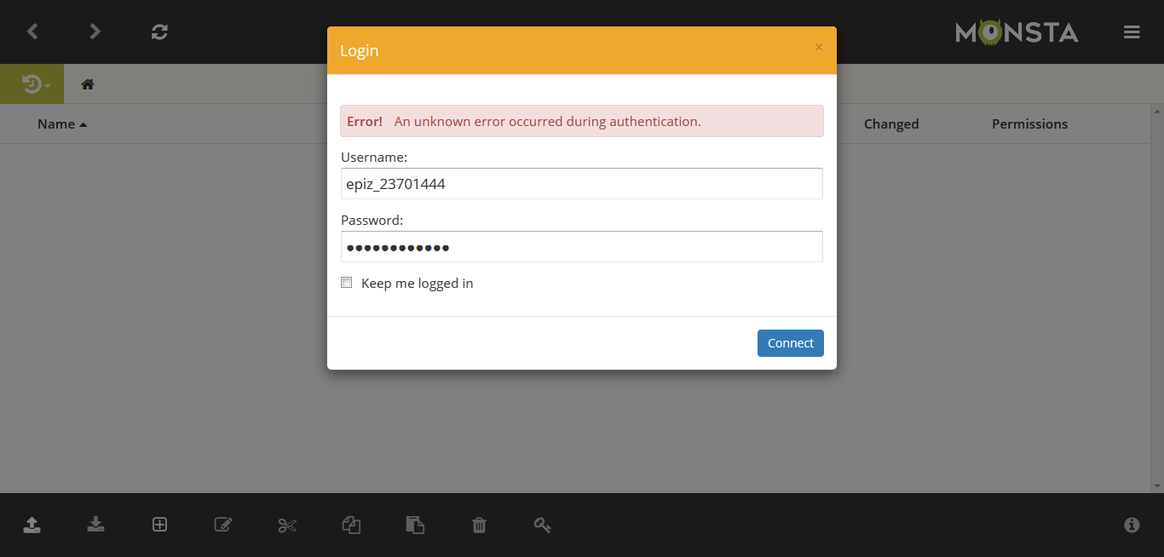Open the permissions key icon
The image size is (1164, 557).
click(x=543, y=525)
